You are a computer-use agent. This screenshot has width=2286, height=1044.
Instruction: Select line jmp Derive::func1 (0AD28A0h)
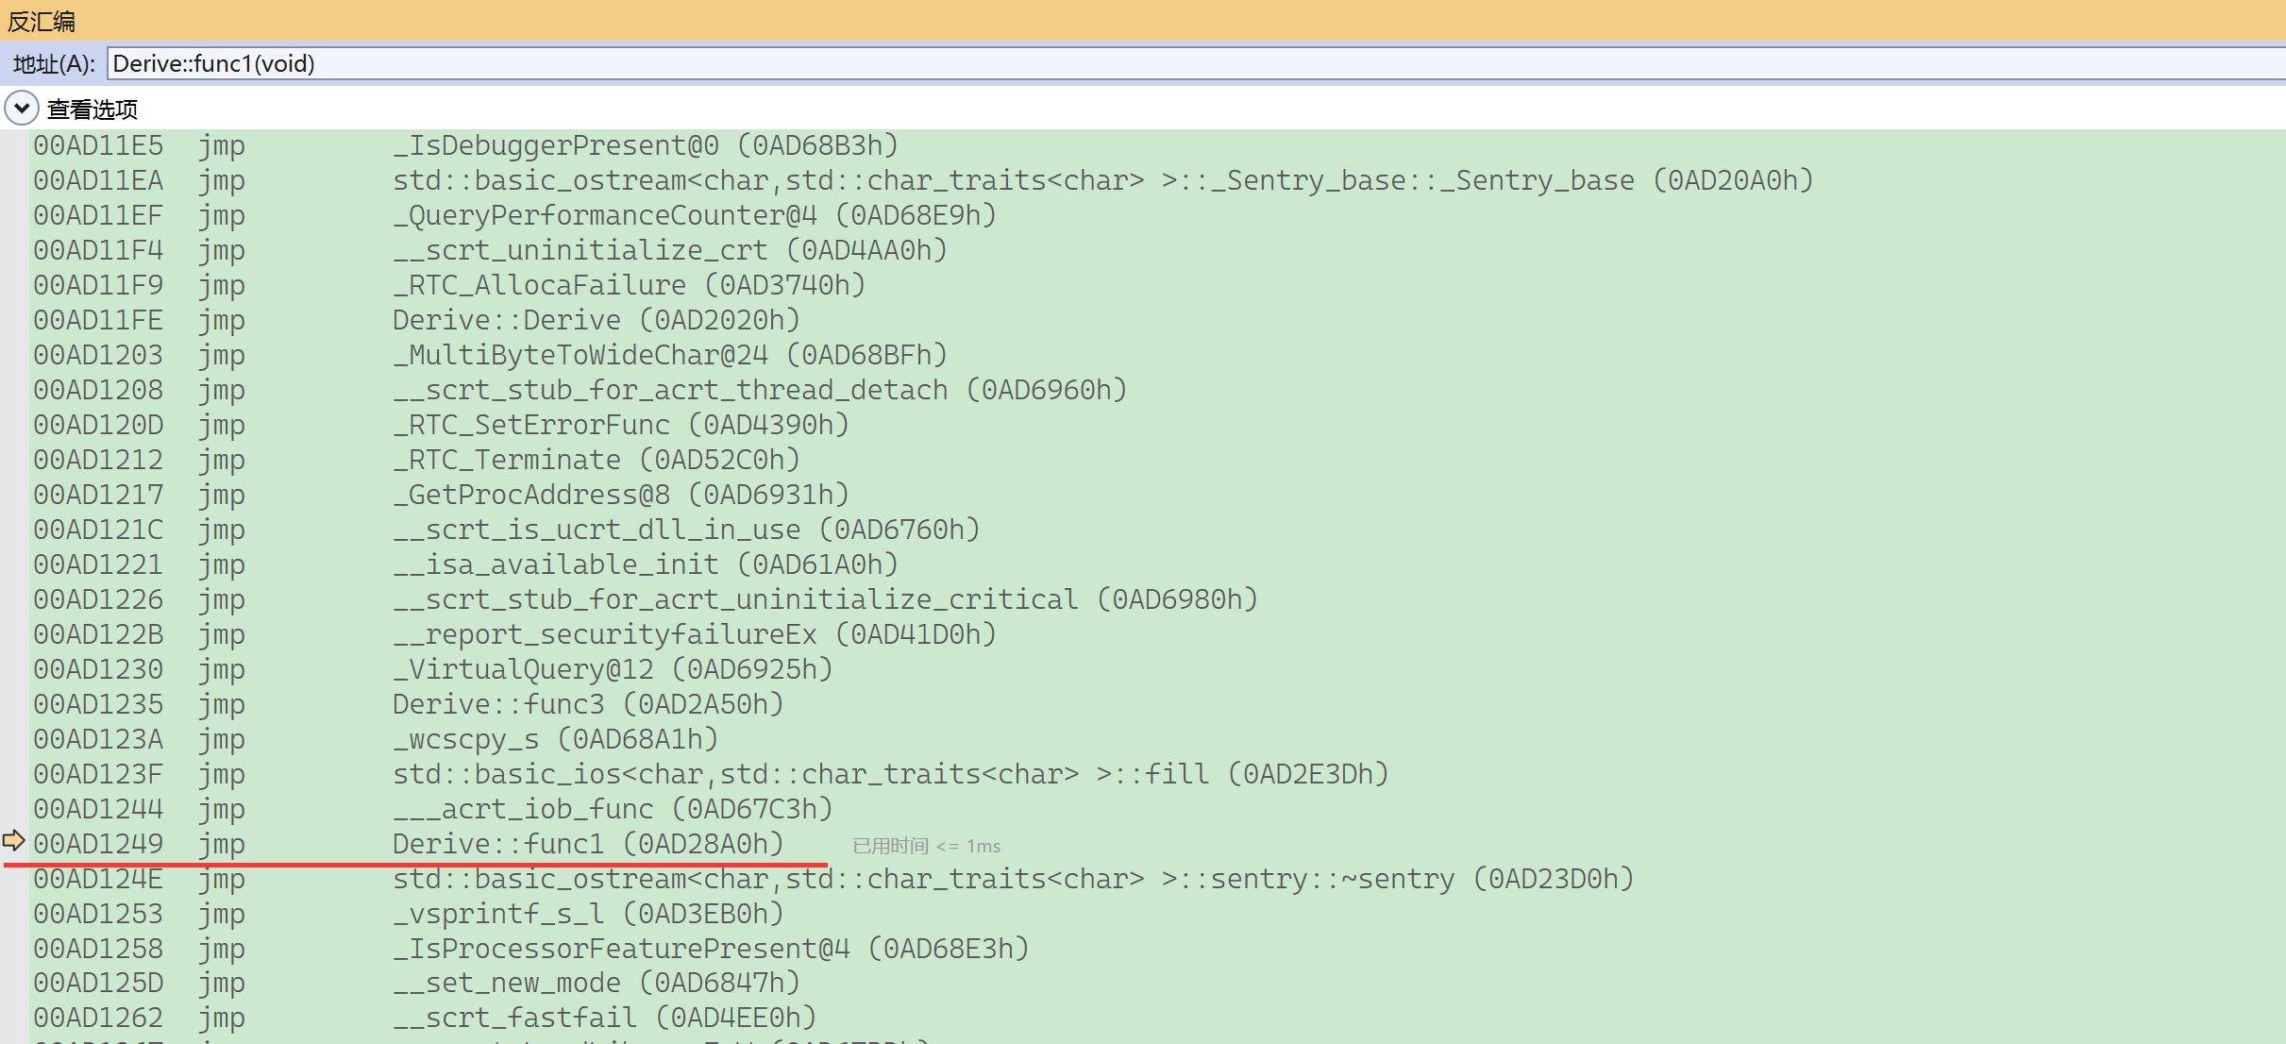click(587, 844)
